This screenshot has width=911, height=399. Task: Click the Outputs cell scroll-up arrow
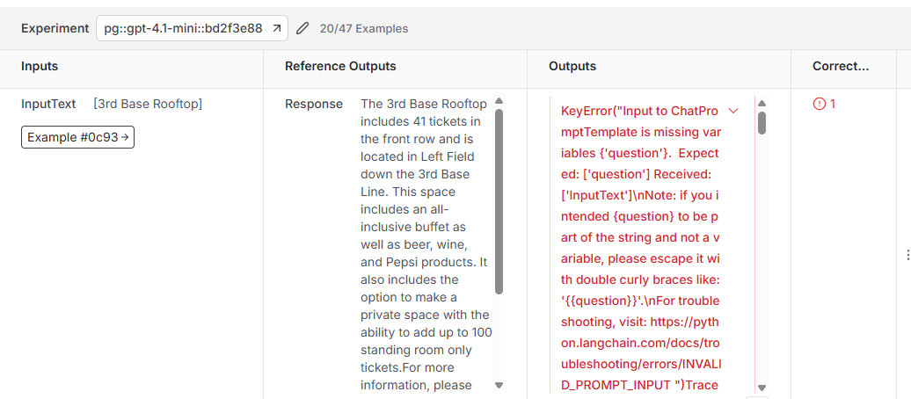762,103
